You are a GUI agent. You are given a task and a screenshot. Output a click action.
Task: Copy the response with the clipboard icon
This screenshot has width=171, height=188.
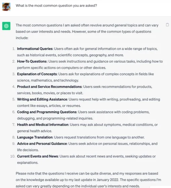[x=167, y=25]
